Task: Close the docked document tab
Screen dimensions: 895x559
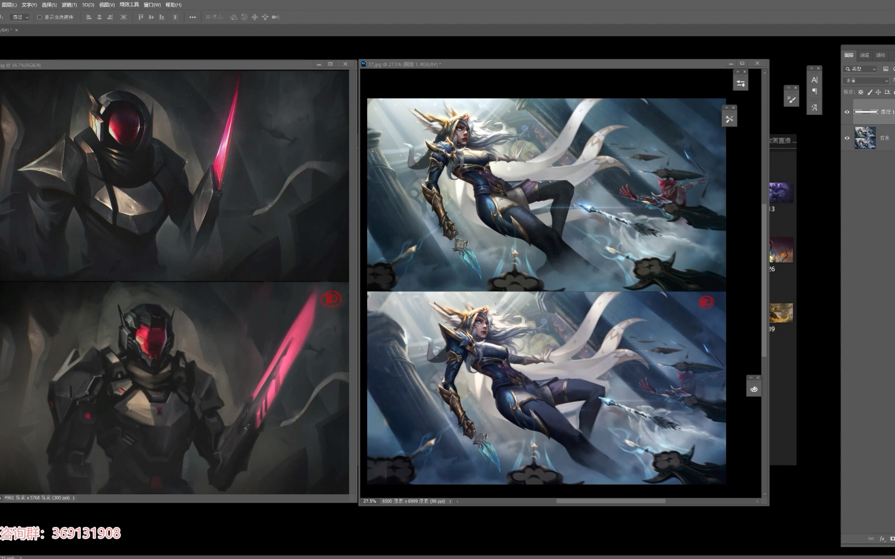Action: pyautogui.click(x=16, y=30)
